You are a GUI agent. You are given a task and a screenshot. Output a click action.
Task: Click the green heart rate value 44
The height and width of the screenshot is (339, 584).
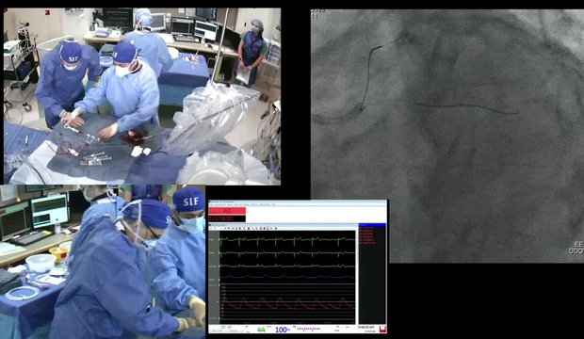click(x=261, y=330)
